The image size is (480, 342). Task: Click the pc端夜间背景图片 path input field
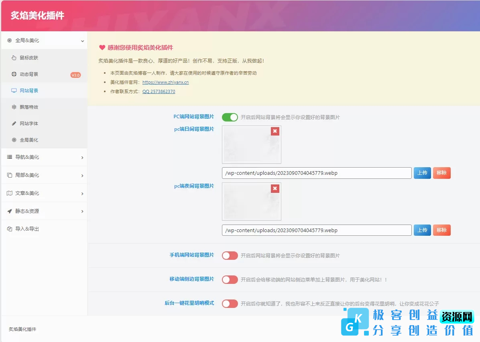click(x=316, y=230)
